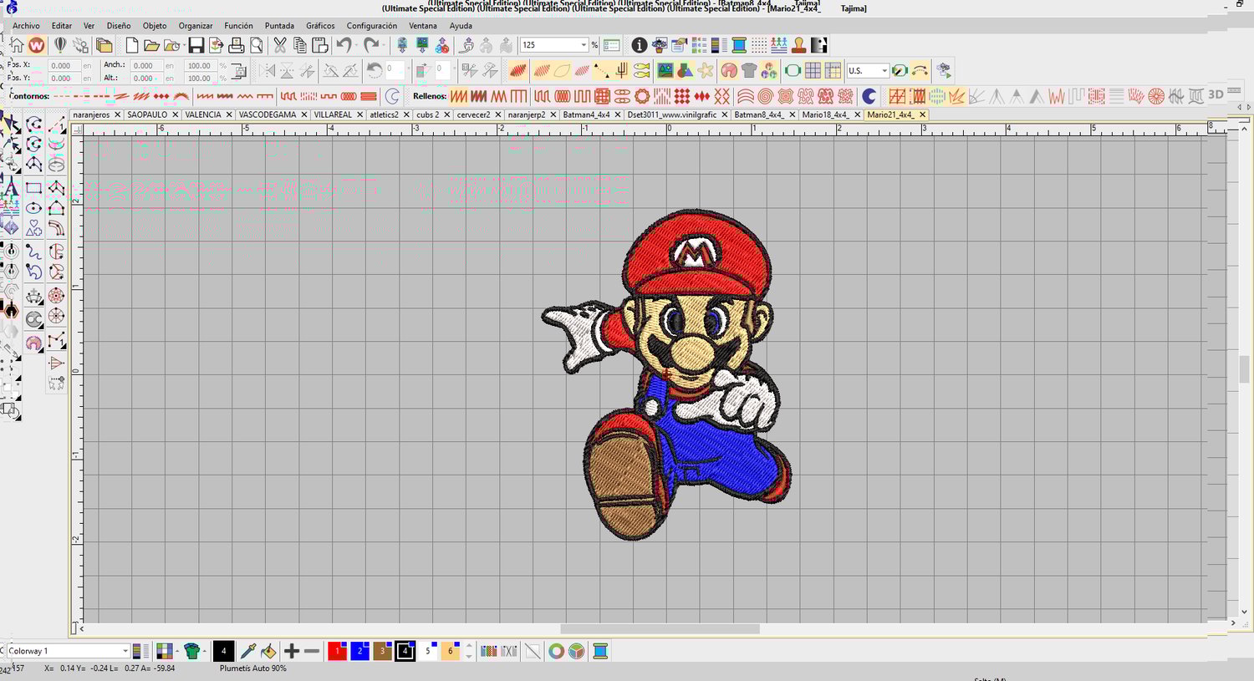
Task: Expand the T-shirt product dropdown arrow
Action: tap(204, 651)
